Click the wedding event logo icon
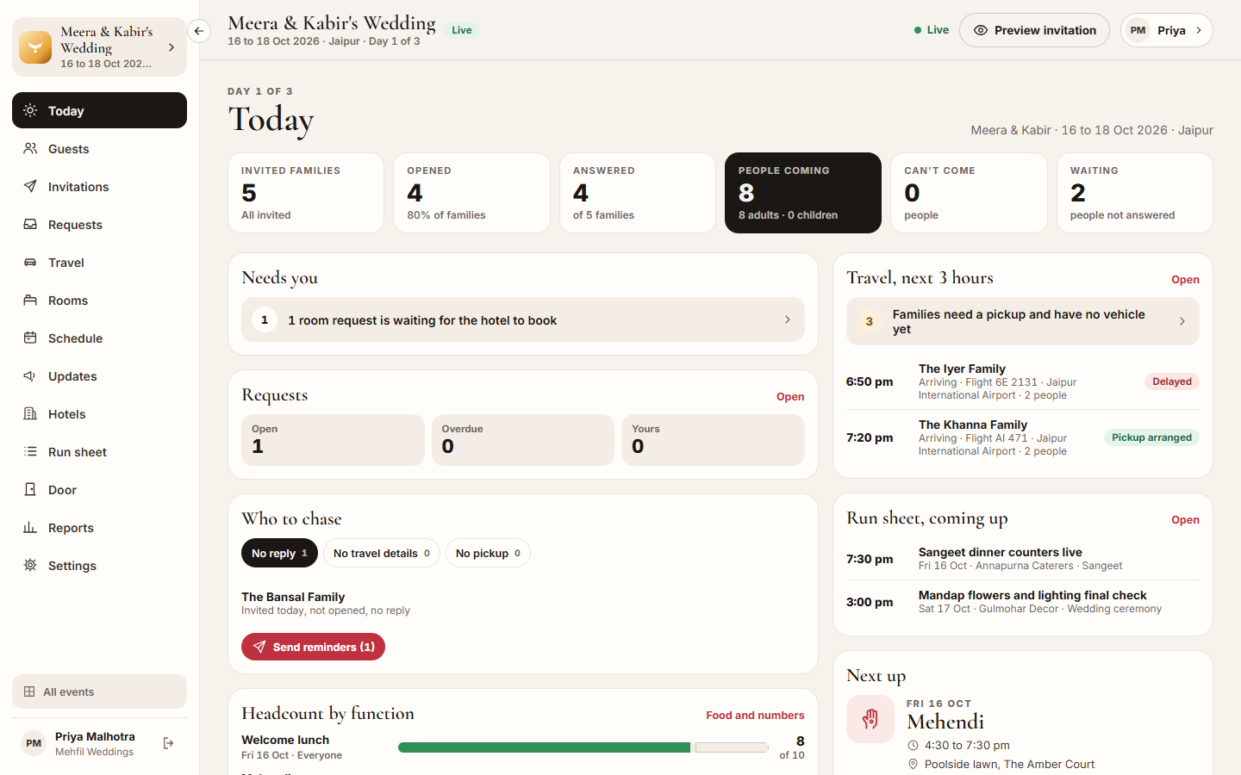This screenshot has width=1241, height=775. 35,47
